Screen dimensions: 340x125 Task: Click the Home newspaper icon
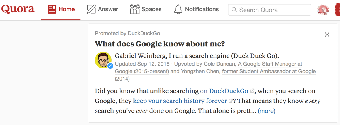52,10
